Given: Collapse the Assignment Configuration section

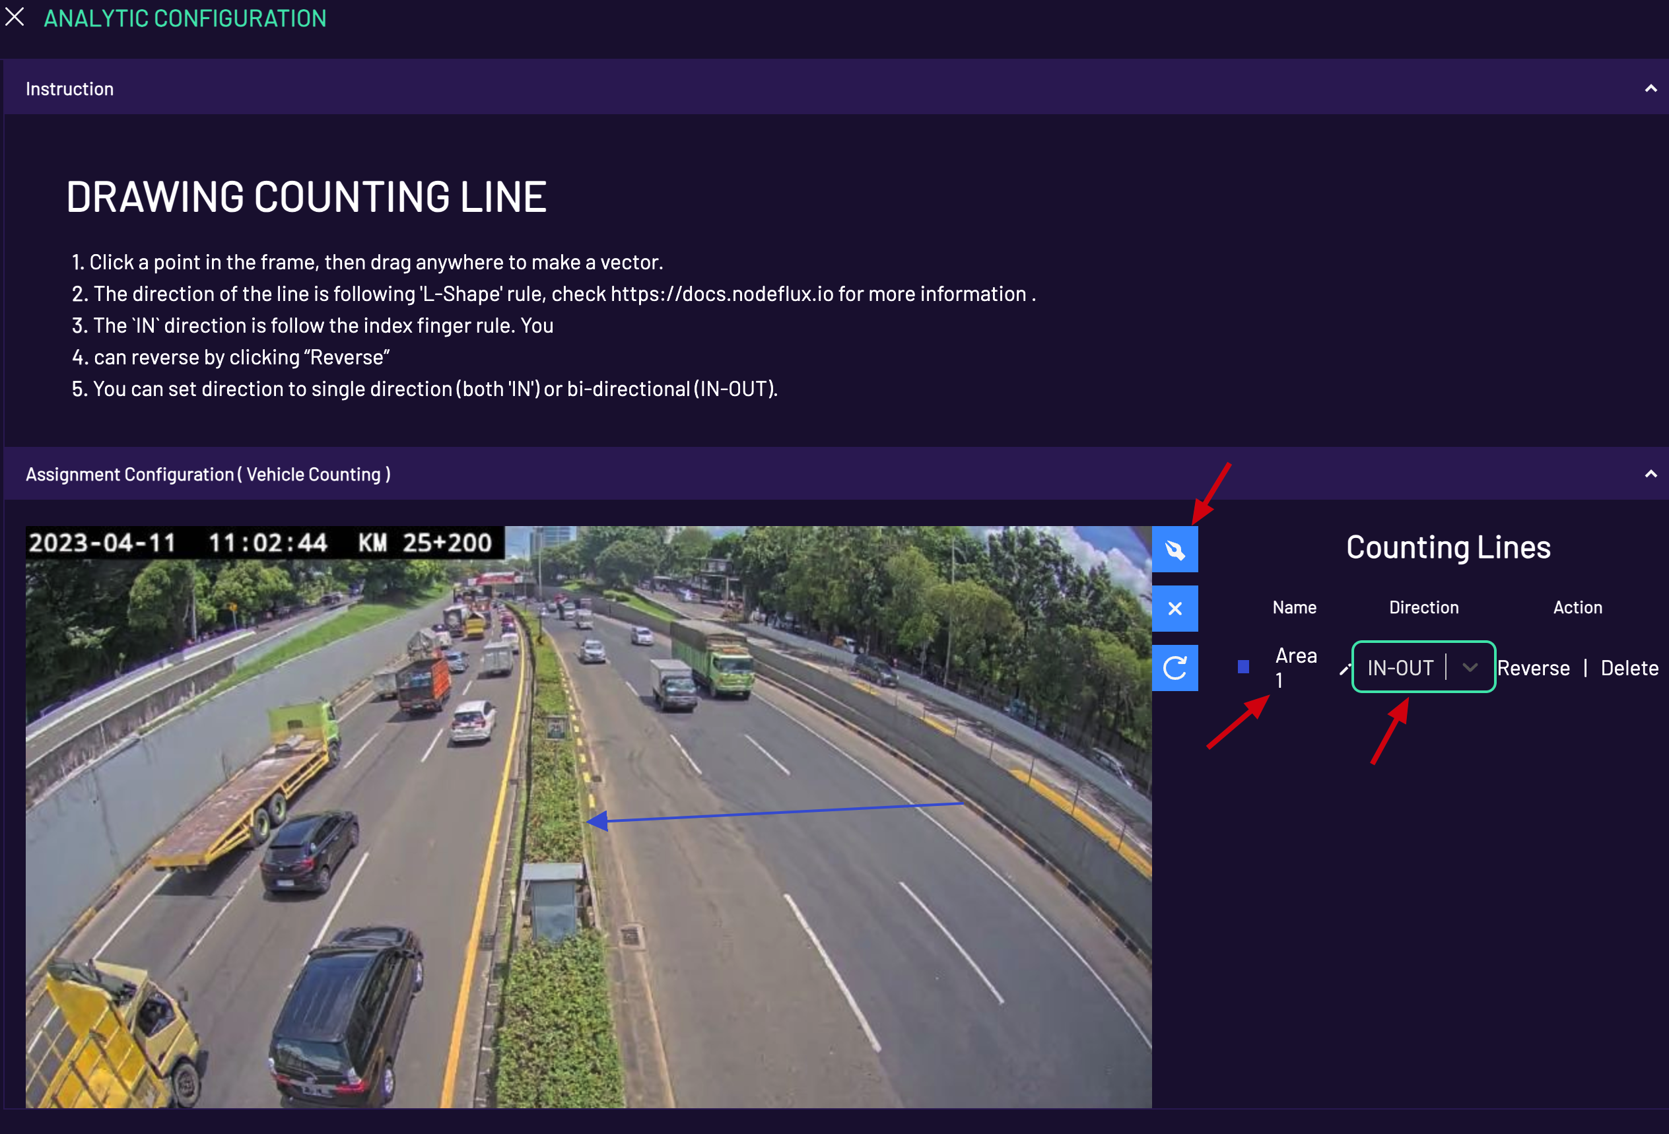Looking at the screenshot, I should coord(1651,474).
